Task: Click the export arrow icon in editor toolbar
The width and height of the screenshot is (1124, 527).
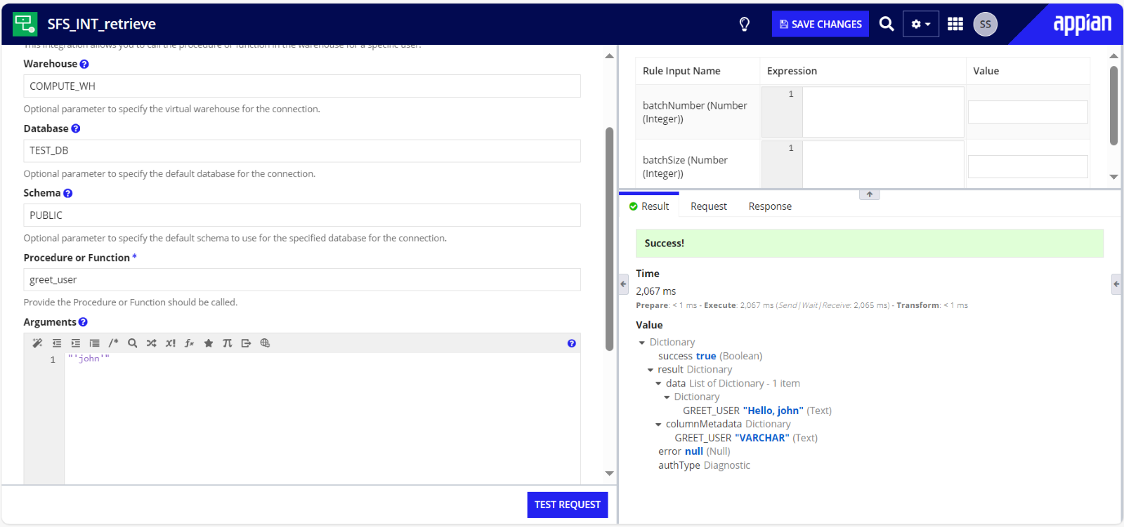Action: (246, 343)
